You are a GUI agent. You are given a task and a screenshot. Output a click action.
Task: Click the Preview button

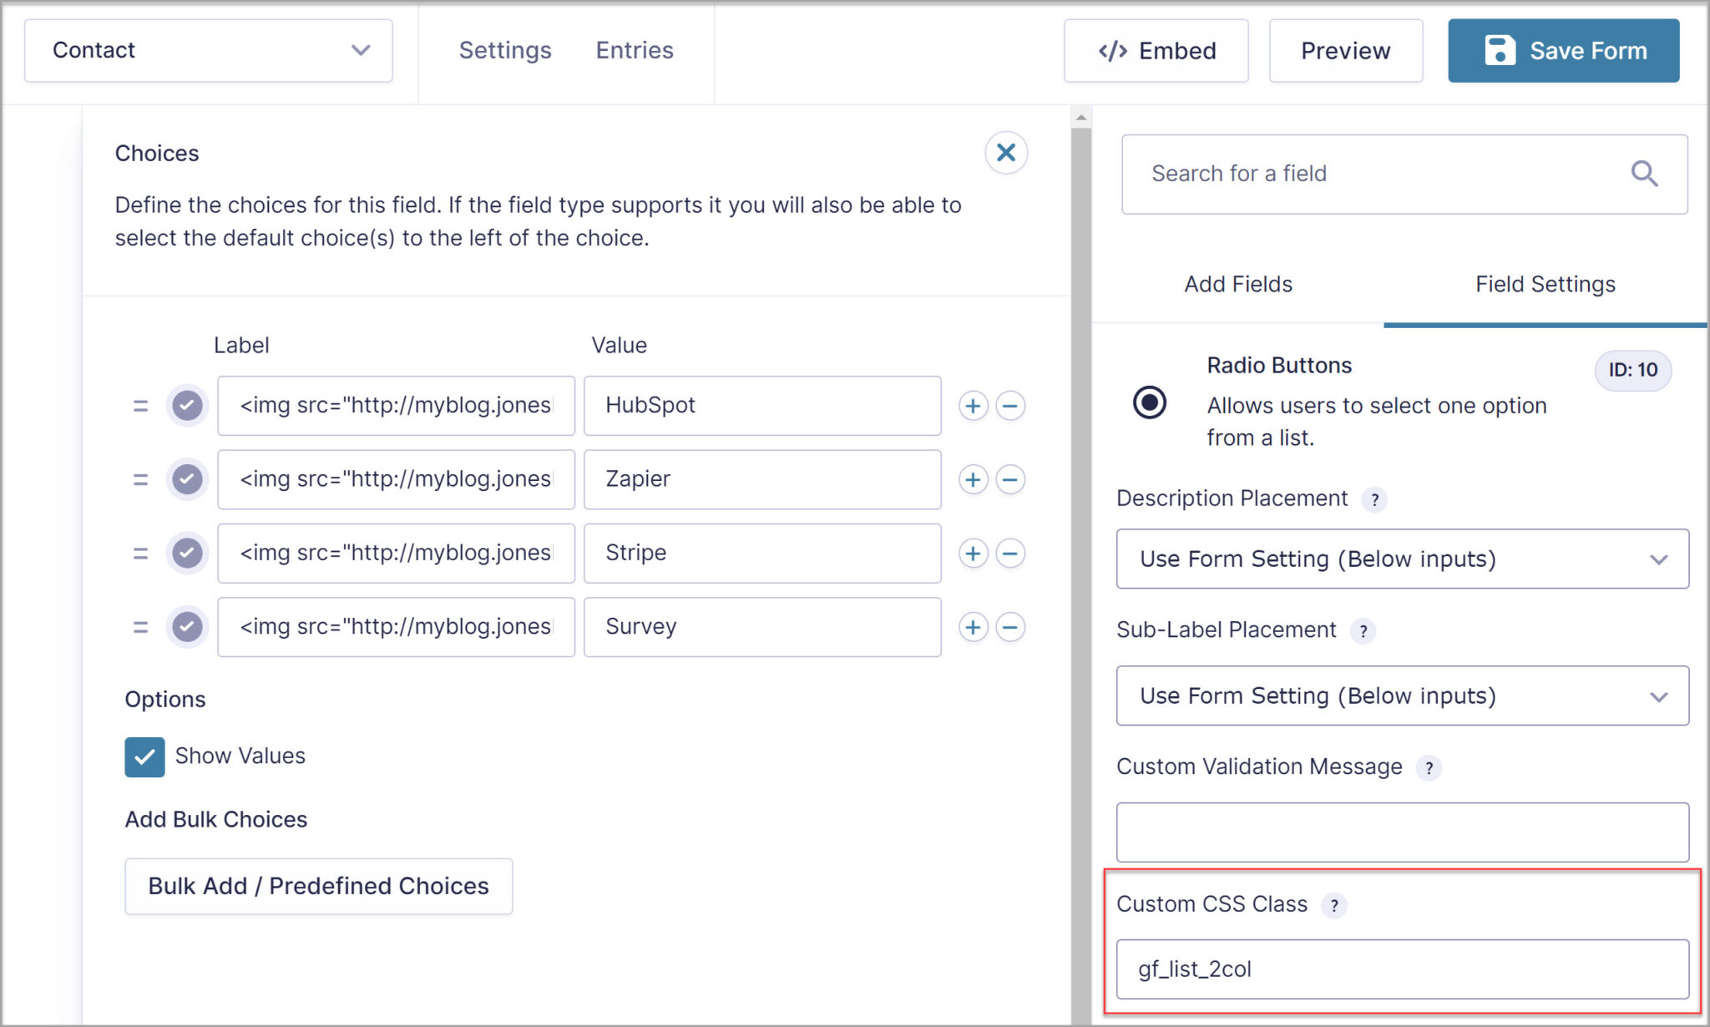(1344, 50)
